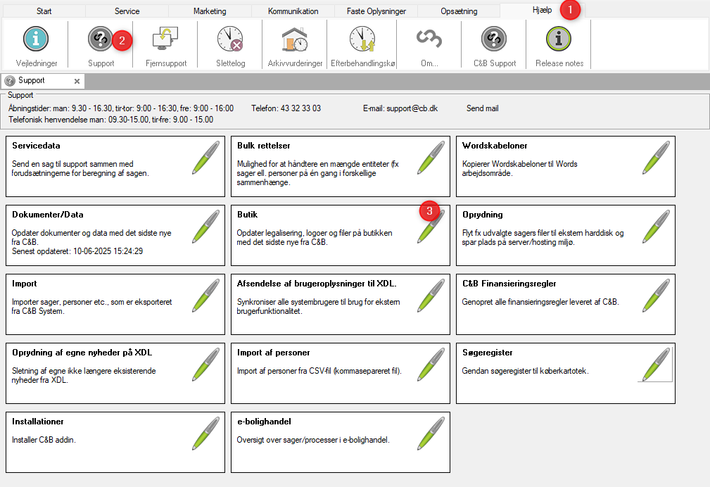Viewport: 710px width, 487px height.
Task: Select the e-bolighandel overview tile
Action: click(x=340, y=442)
